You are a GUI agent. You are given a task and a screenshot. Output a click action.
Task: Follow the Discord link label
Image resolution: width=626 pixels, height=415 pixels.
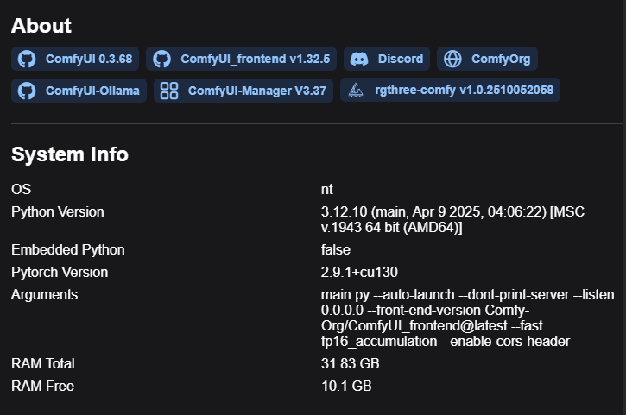click(x=400, y=59)
